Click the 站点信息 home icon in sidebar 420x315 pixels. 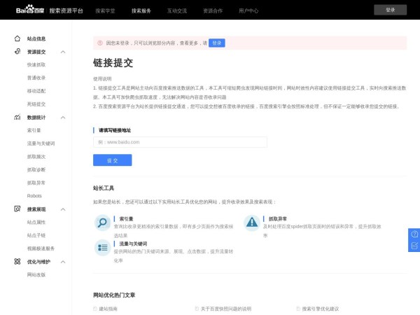pos(17,38)
